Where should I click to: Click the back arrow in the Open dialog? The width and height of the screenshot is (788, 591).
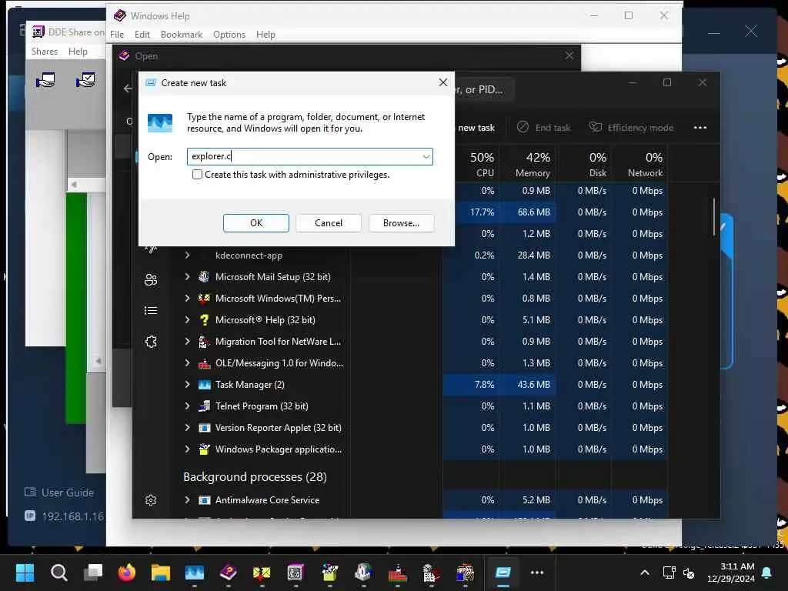[128, 88]
